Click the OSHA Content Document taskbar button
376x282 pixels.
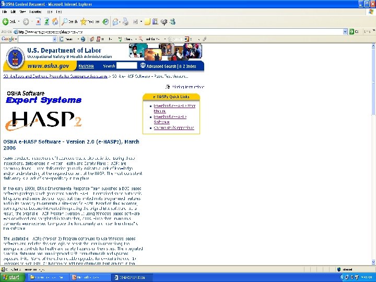coord(132,277)
